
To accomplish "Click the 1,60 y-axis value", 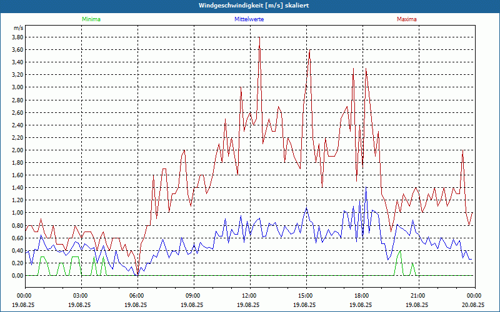I will (x=17, y=175).
